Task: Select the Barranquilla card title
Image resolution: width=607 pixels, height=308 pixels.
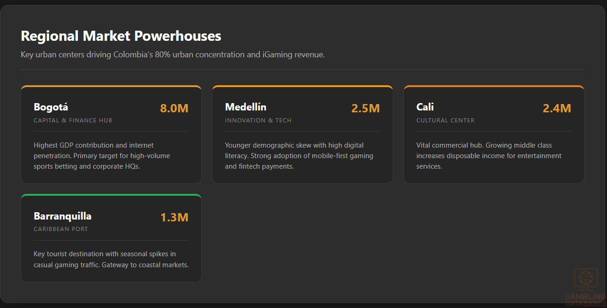Action: click(62, 216)
